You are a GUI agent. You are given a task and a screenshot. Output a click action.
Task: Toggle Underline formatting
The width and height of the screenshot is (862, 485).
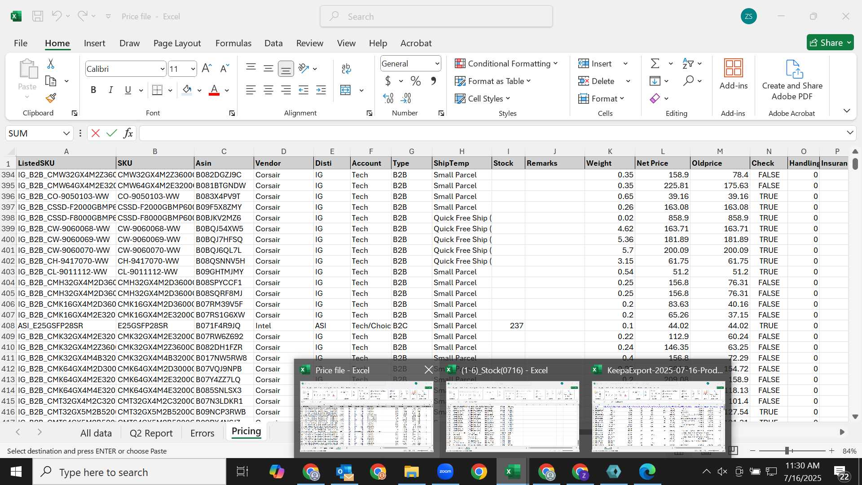tap(128, 90)
